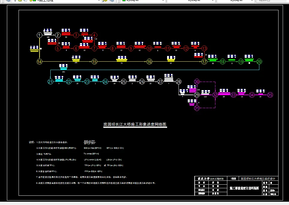Viewport: 289px width, 205px height.
Task: Select duration label 70 under yellow activity
Action: click(122, 63)
